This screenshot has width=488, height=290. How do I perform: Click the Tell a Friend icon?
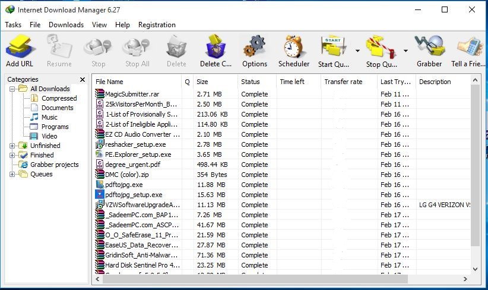(470, 47)
